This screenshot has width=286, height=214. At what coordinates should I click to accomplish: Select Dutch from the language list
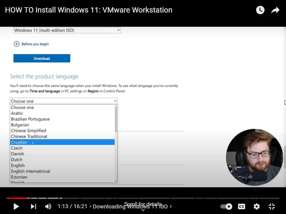click(62, 160)
